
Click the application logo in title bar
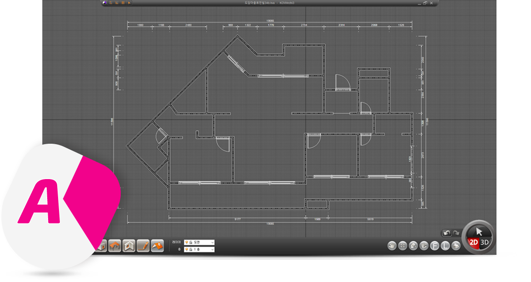tap(105, 3)
